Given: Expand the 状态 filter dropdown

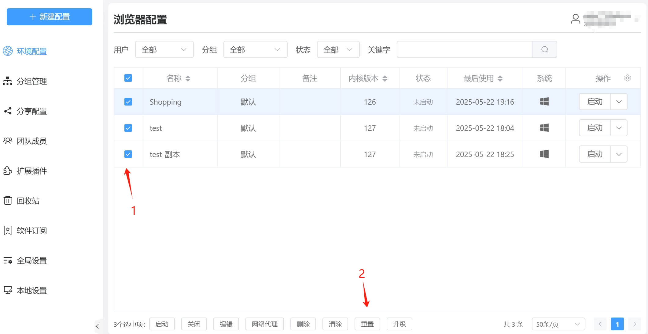Looking at the screenshot, I should pyautogui.click(x=338, y=49).
